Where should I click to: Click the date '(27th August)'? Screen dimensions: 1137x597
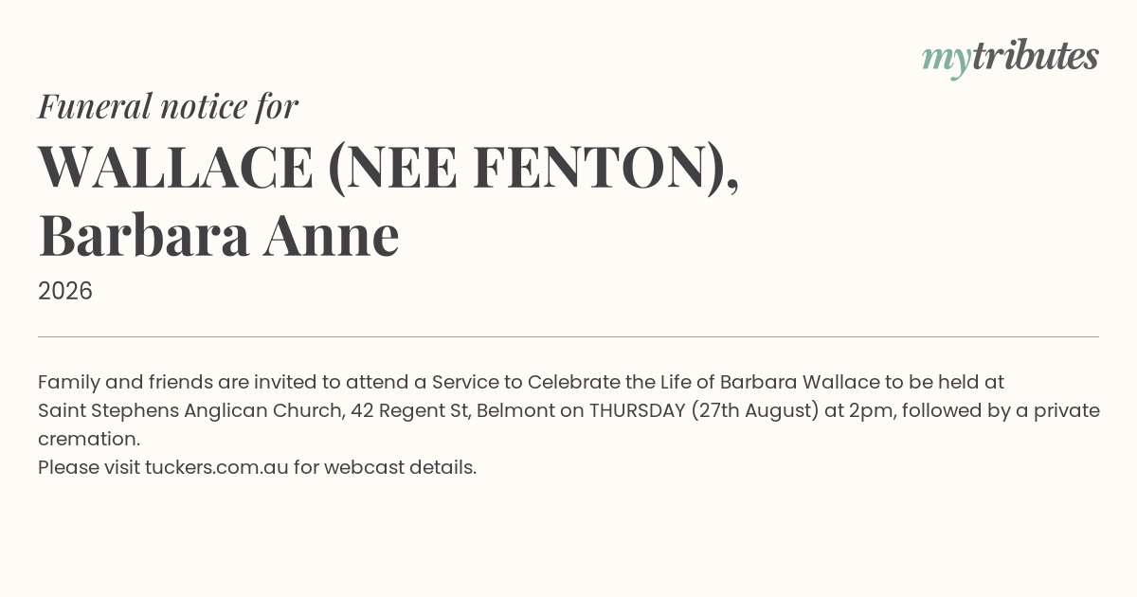pyautogui.click(x=755, y=411)
